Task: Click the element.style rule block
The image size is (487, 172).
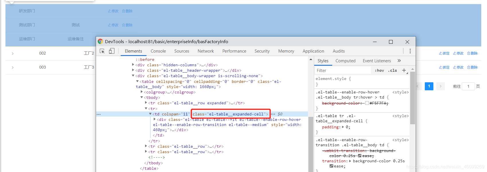Action: [362, 81]
